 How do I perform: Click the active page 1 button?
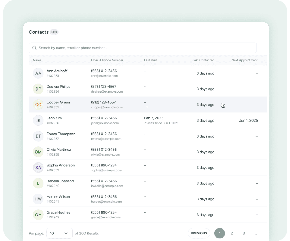click(x=220, y=233)
